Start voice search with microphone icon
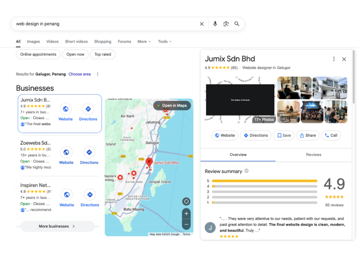 pos(215,24)
